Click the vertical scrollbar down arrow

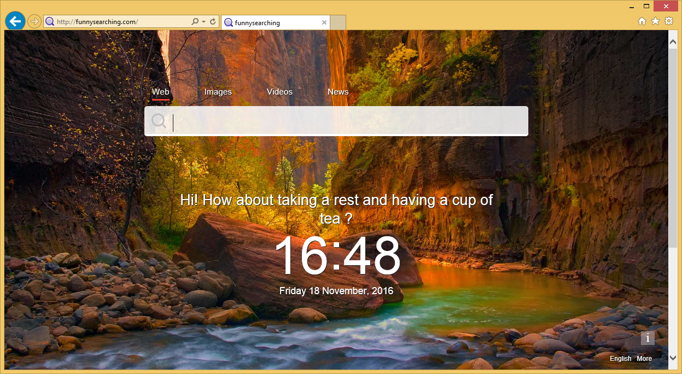pos(673,358)
